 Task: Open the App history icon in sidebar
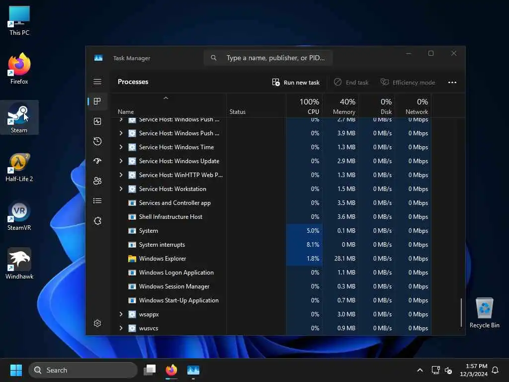point(97,141)
